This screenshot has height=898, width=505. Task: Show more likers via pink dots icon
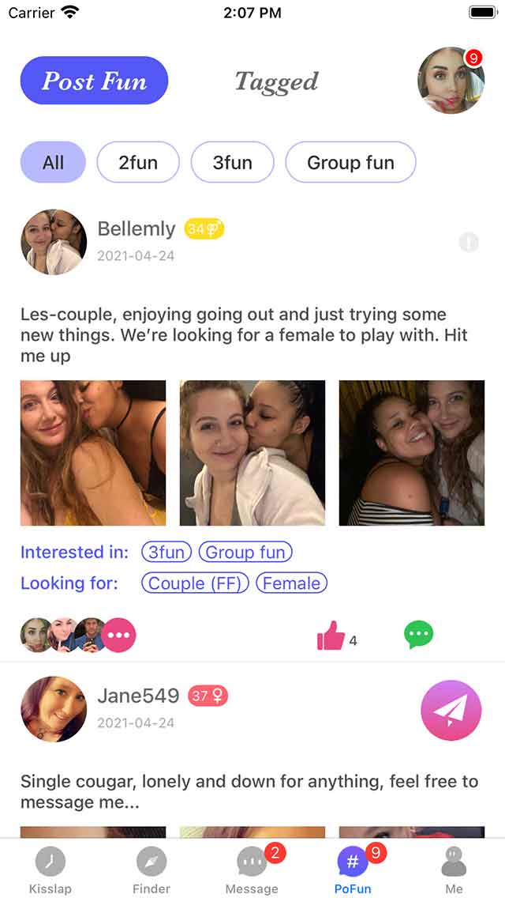[119, 635]
